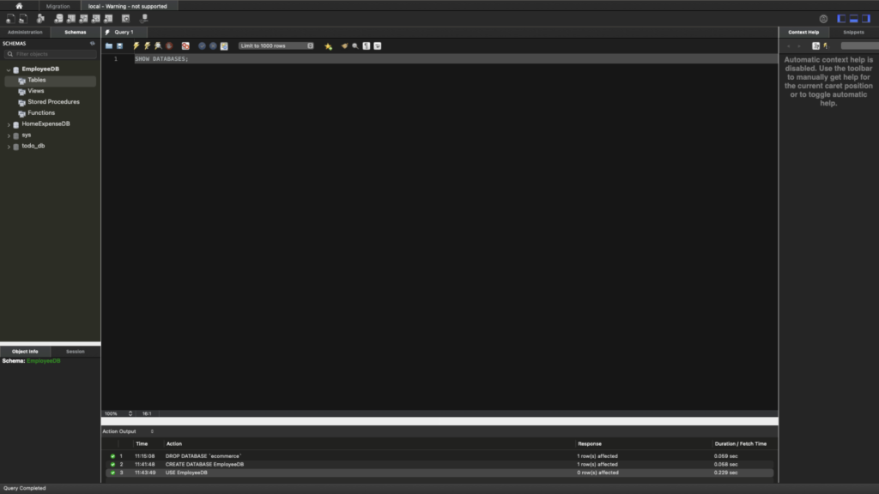Open the Action Output type dropdown

(x=129, y=431)
